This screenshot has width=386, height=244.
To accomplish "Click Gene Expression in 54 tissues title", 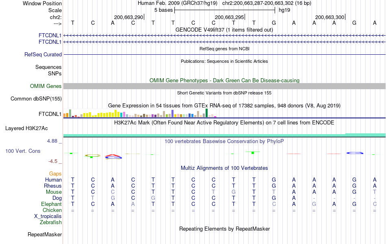I will [x=224, y=105].
